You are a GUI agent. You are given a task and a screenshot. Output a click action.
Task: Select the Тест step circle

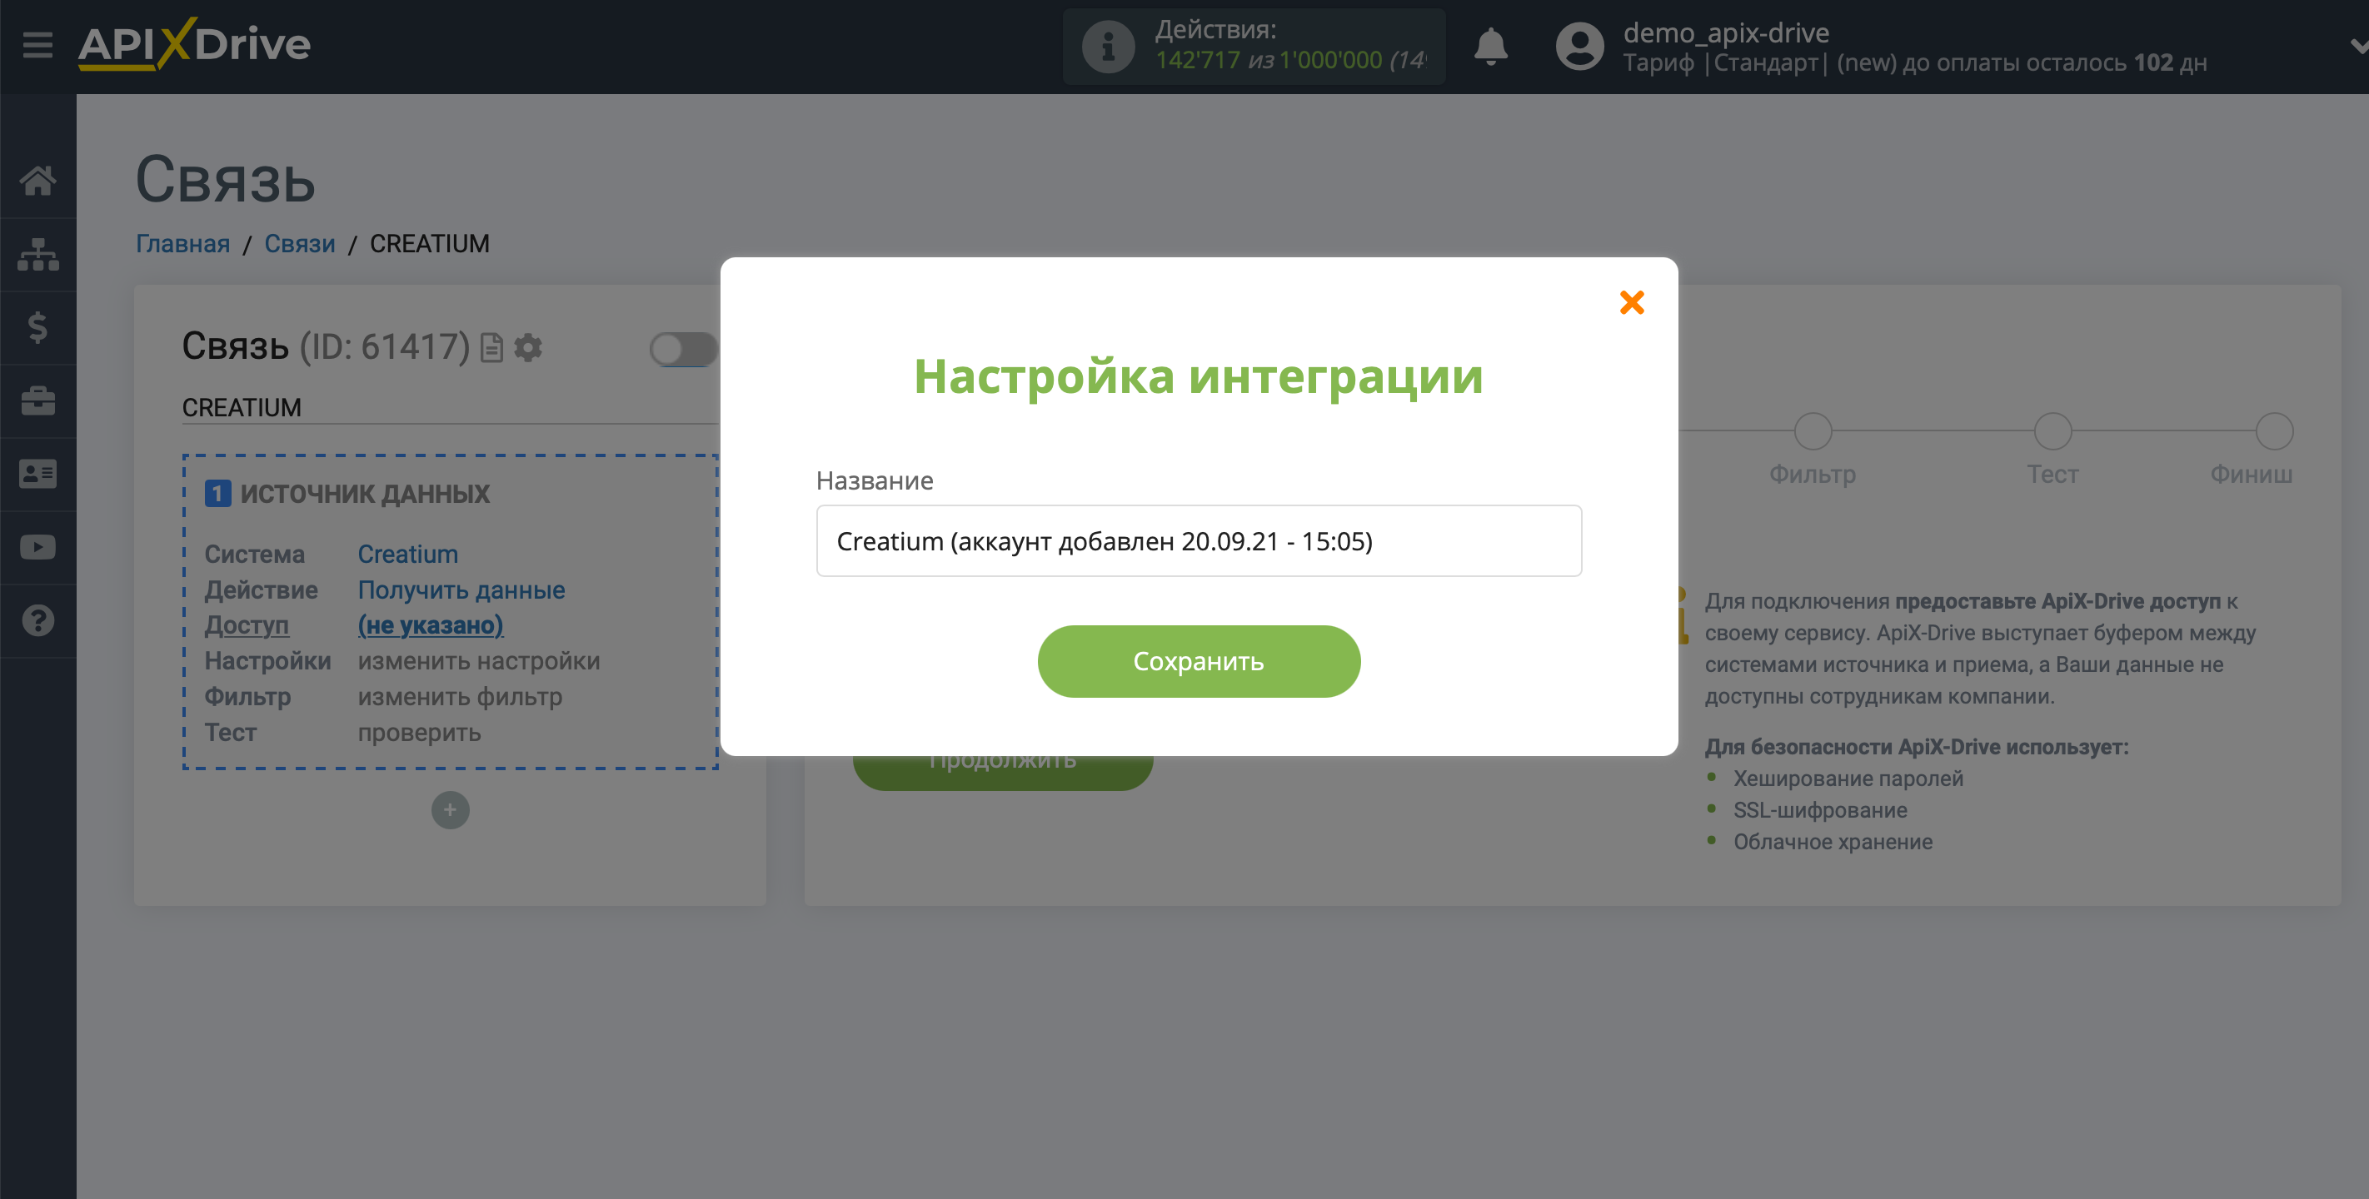point(2052,431)
